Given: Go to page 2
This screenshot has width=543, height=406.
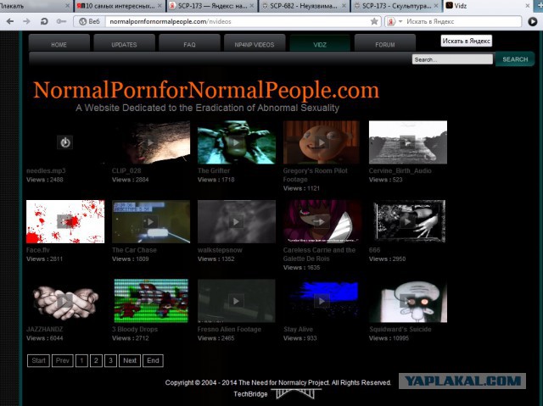Looking at the screenshot, I should [x=96, y=360].
